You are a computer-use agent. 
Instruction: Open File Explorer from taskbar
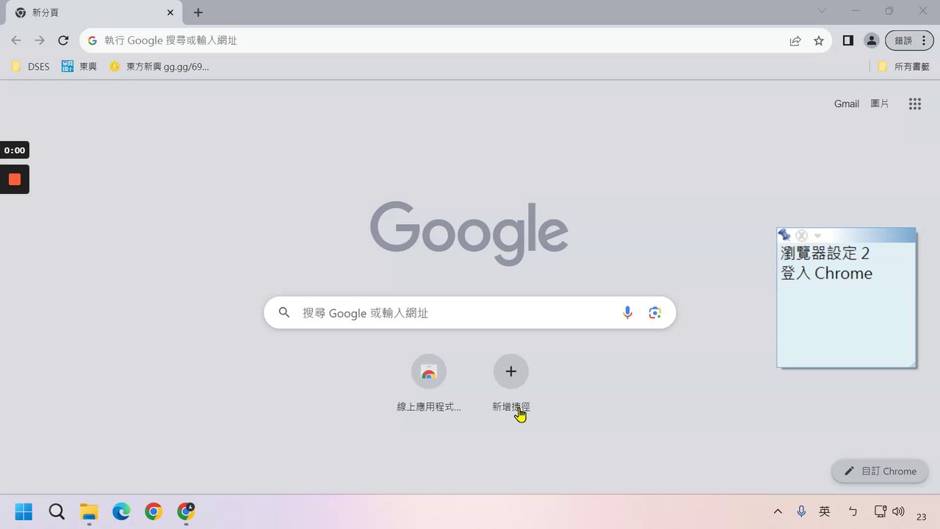pyautogui.click(x=89, y=511)
